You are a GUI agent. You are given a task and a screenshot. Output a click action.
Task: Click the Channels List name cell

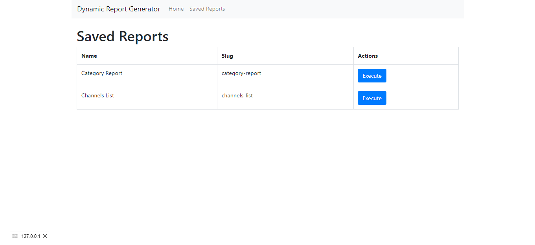97,95
